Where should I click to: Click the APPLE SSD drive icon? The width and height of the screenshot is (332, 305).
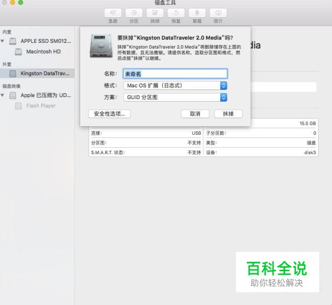13,41
